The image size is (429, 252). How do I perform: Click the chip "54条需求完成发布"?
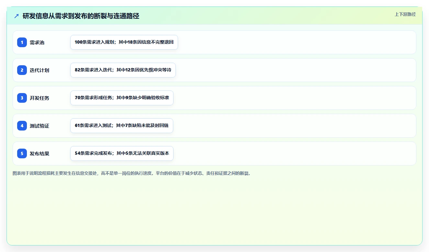tap(122, 153)
